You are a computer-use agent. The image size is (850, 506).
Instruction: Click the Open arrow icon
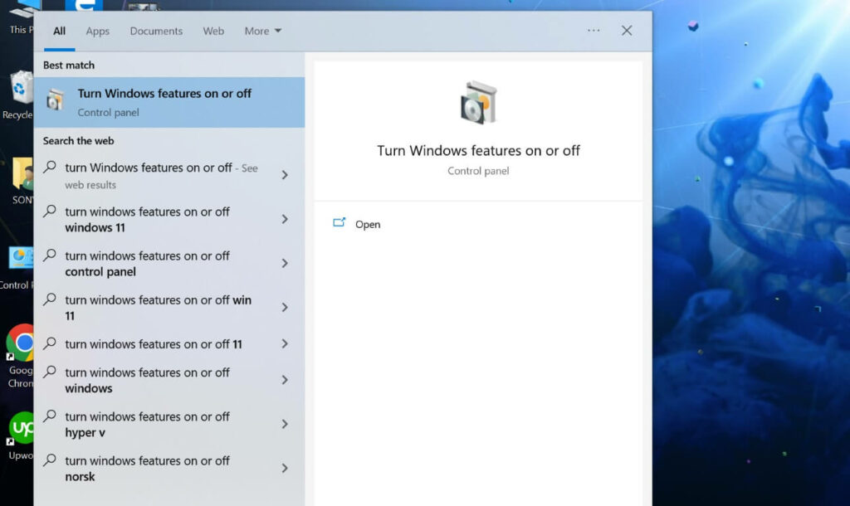point(340,222)
